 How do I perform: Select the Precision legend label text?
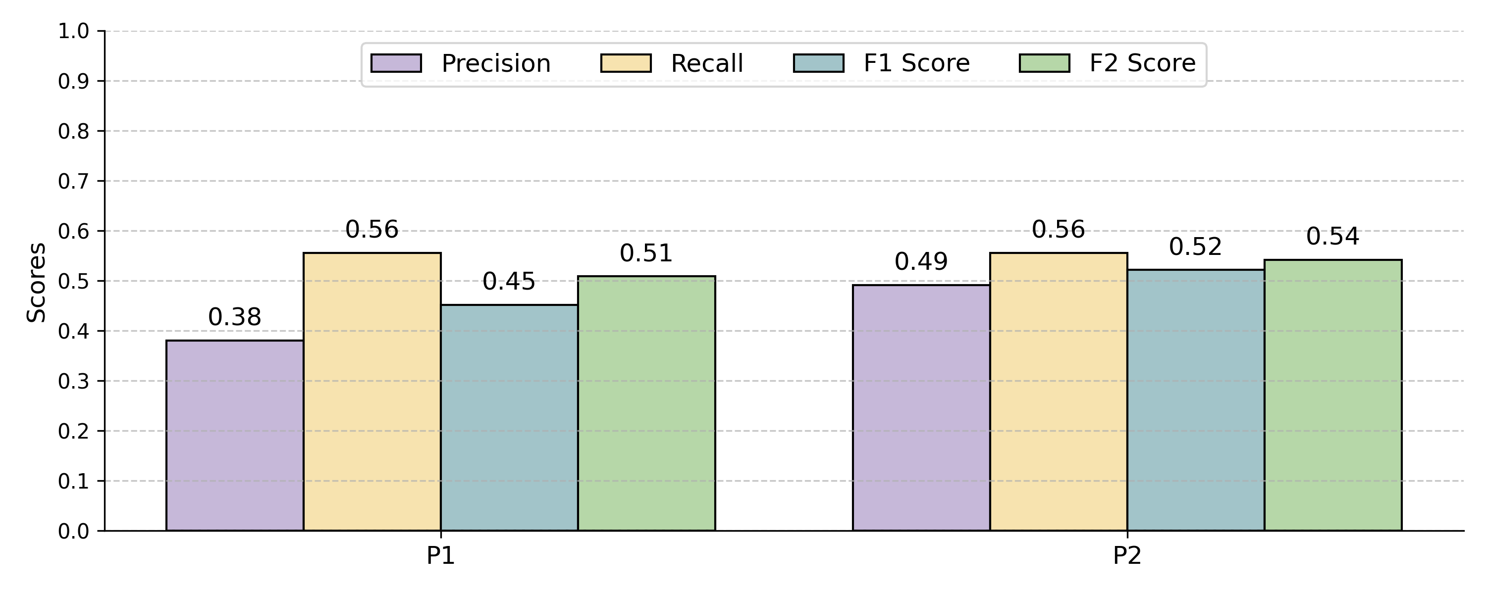click(496, 63)
